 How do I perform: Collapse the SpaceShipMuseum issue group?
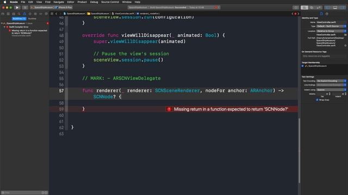point(2,23)
